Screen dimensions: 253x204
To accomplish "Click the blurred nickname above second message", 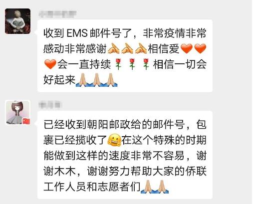I will 49,105.
